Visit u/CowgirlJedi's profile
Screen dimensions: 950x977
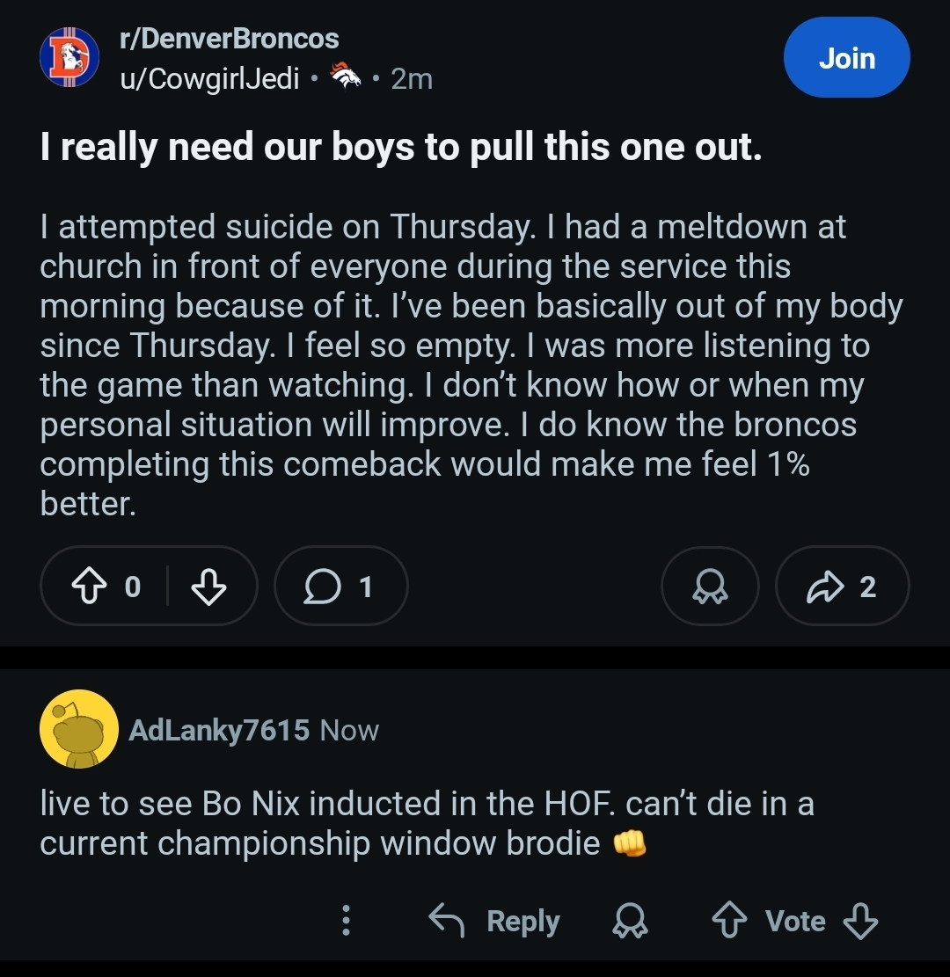pos(210,79)
